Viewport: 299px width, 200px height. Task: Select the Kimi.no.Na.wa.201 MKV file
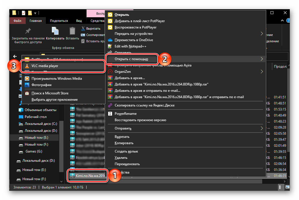pos(87,176)
